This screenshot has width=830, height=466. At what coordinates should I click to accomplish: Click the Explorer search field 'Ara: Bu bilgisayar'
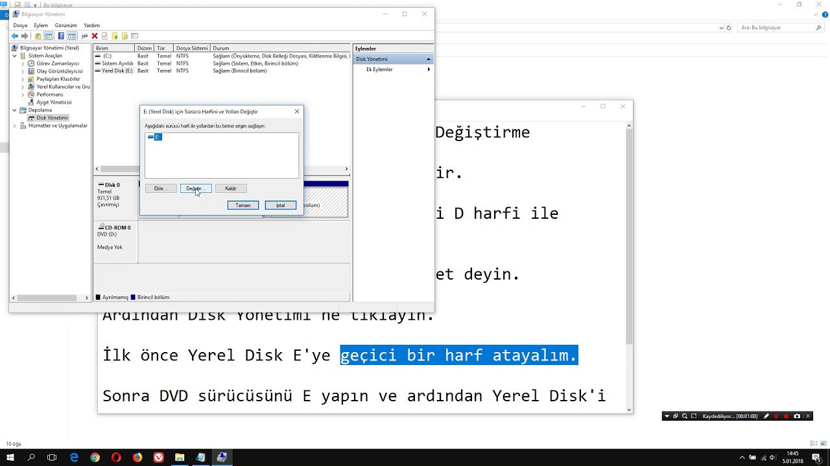click(781, 28)
